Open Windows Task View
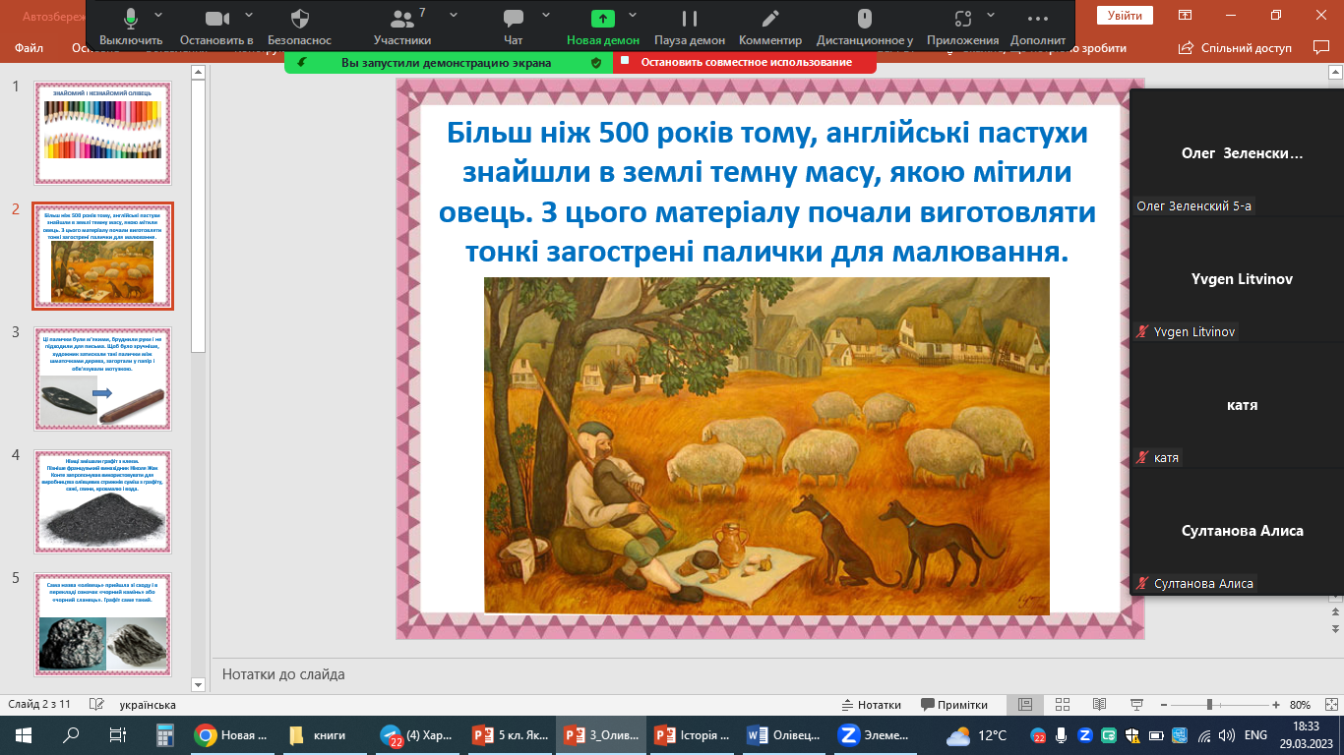Viewport: 1344px width, 755px height. (117, 735)
